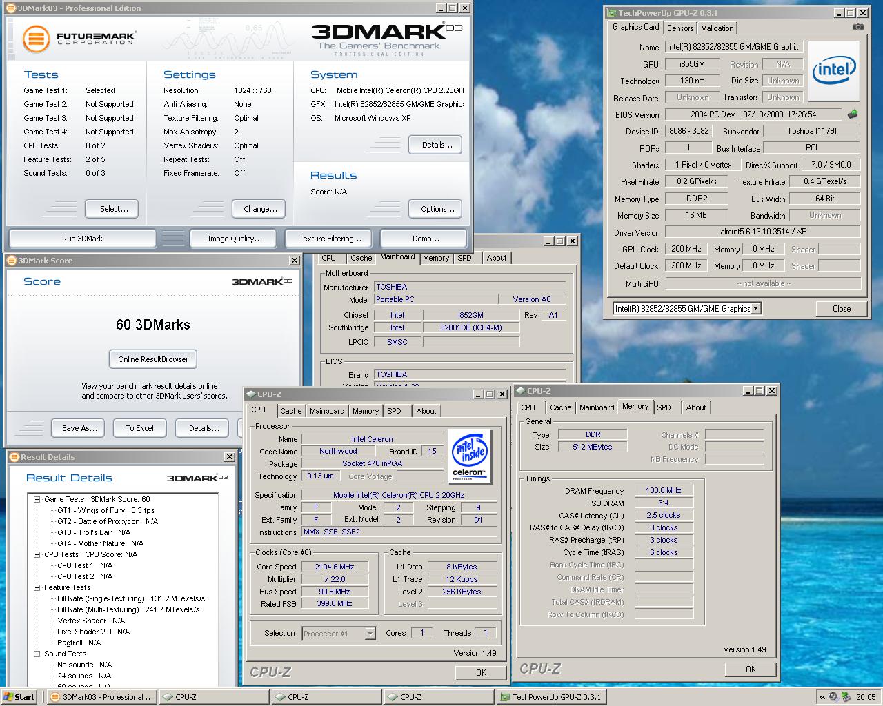Open Image Quality tool
Viewport: 883px width, 706px height.
tap(235, 239)
